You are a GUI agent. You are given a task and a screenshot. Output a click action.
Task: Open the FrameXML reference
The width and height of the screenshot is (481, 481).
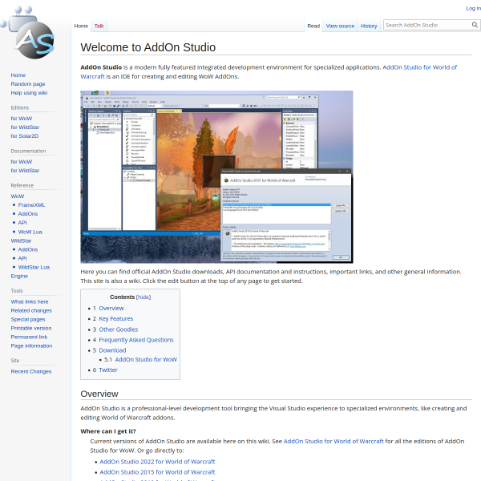pos(31,205)
